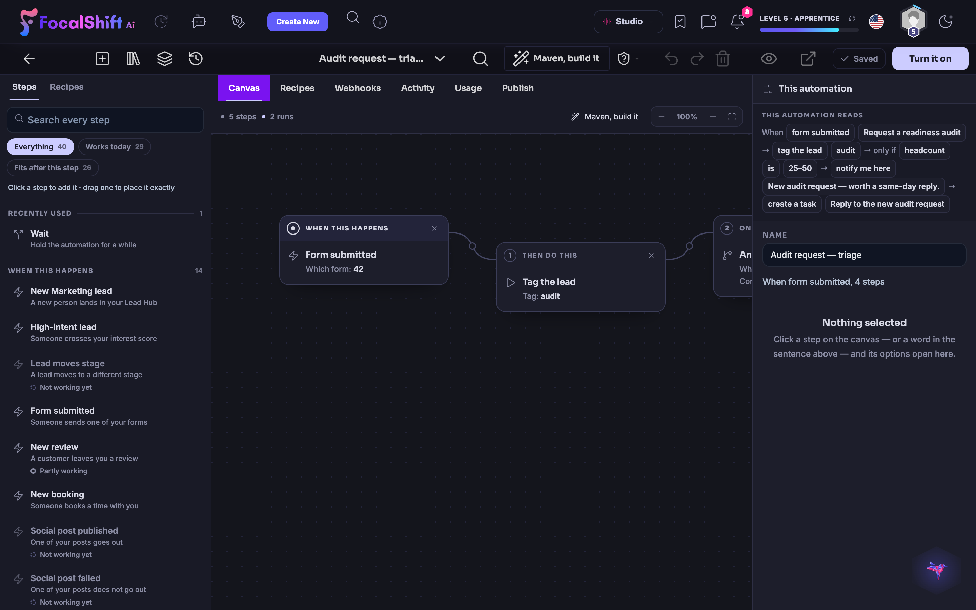976x610 pixels.
Task: Click the 'headcount' sentence chip
Action: pos(924,150)
